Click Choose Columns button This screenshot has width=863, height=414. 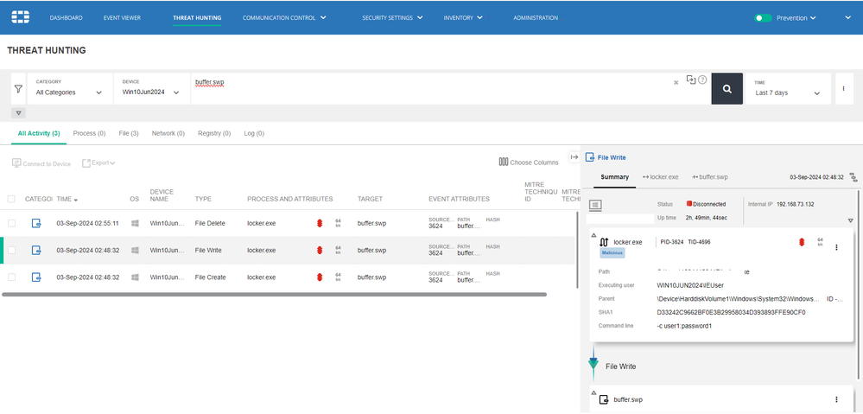(529, 162)
